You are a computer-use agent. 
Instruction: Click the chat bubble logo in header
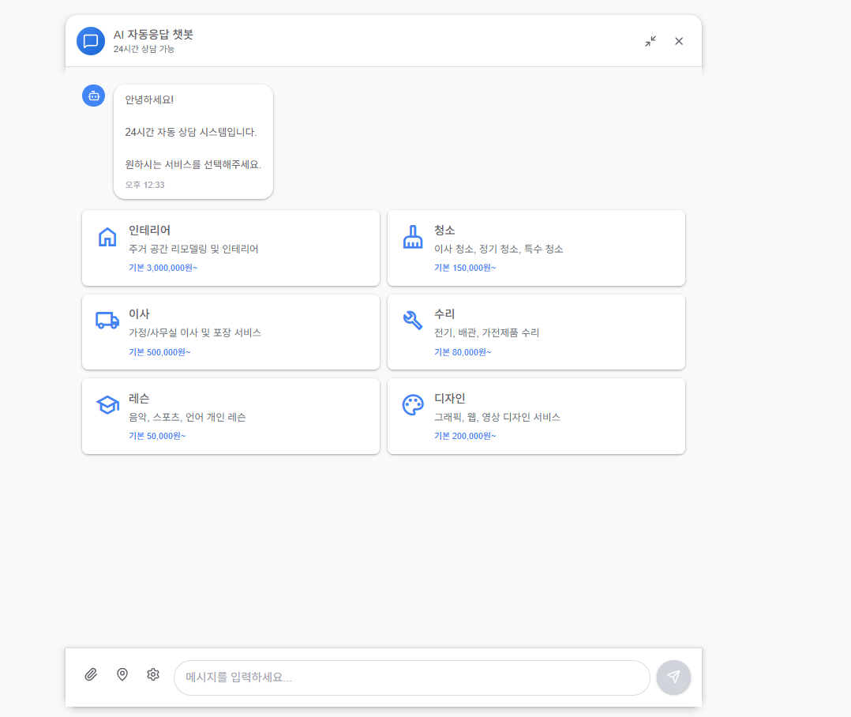(x=91, y=41)
